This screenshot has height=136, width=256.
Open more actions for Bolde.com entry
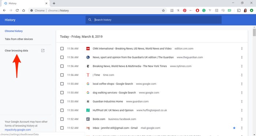point(242,119)
